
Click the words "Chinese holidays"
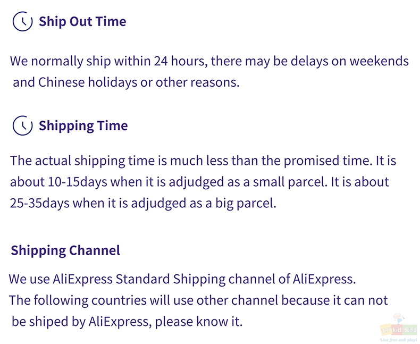click(x=88, y=82)
